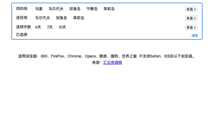Click the 选择天数 row label
The image size is (214, 133).
[x=23, y=27]
